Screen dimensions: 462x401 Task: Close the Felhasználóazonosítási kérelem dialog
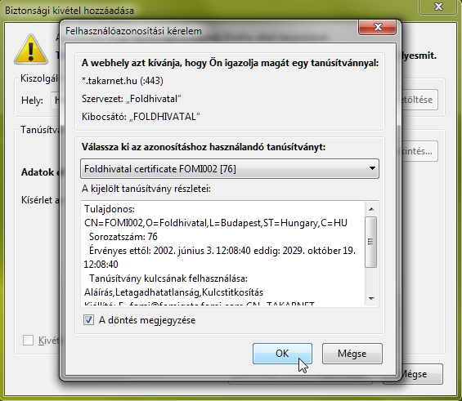click(x=377, y=28)
